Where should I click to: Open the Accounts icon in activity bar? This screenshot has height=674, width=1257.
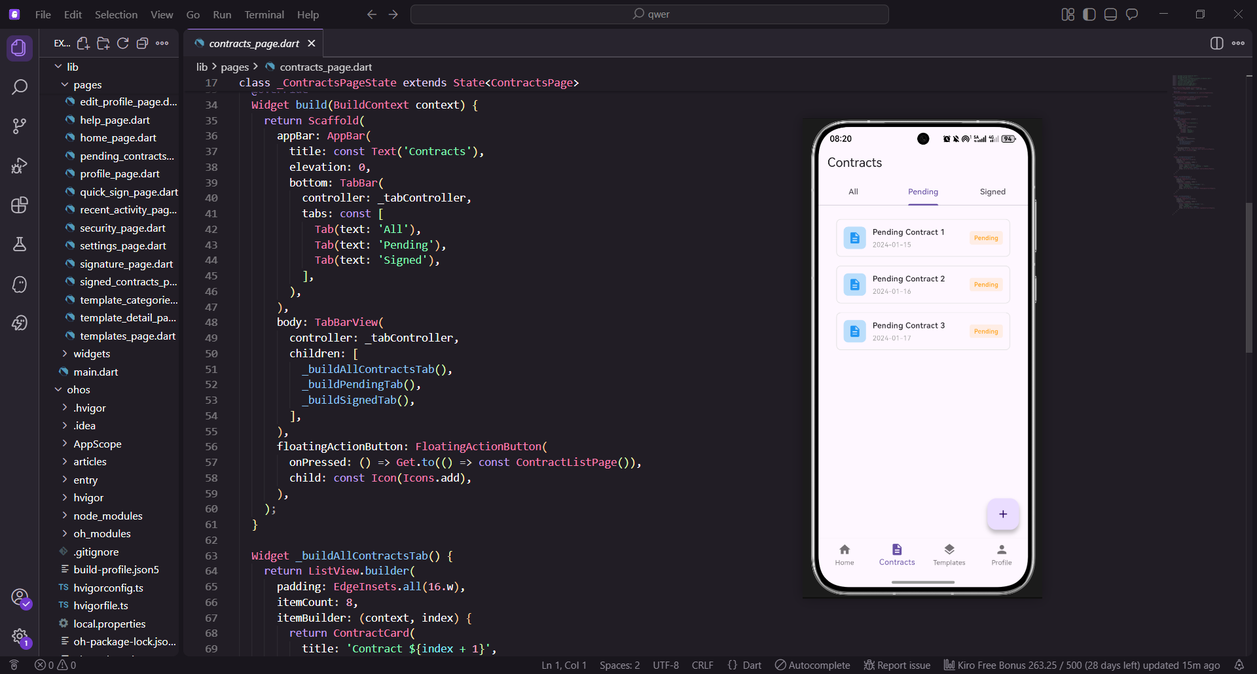(20, 597)
